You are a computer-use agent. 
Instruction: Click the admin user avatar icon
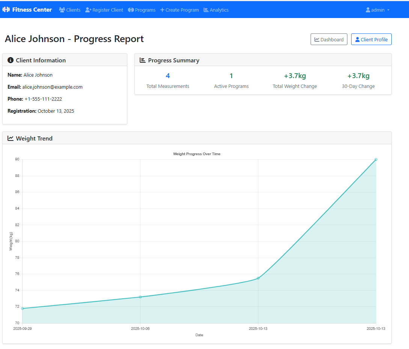[x=368, y=10]
